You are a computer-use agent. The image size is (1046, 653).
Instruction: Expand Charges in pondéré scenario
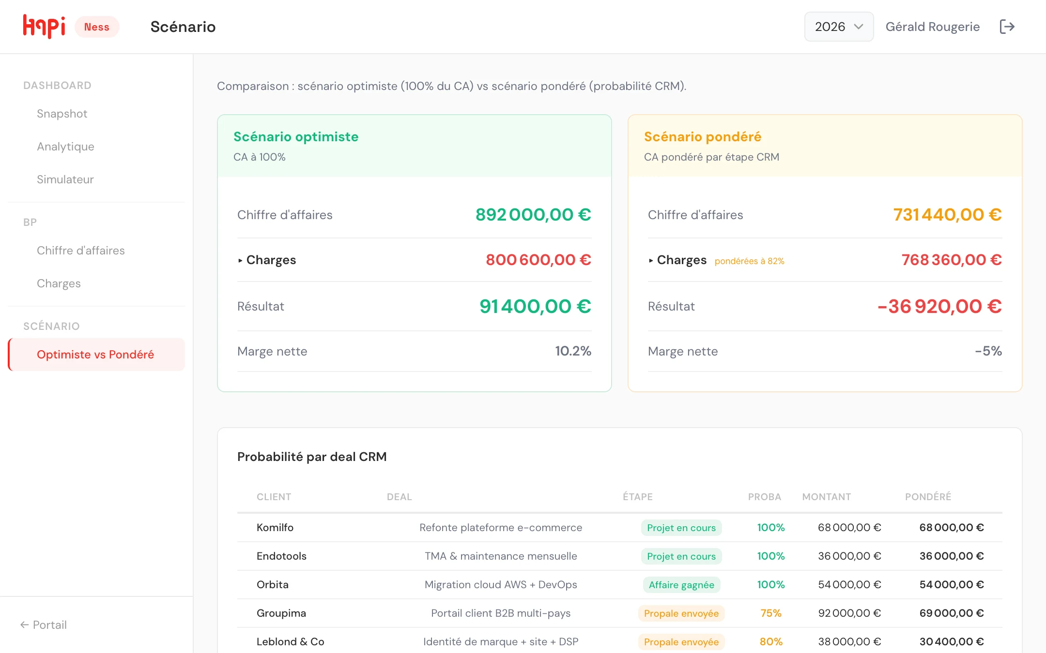click(x=677, y=260)
